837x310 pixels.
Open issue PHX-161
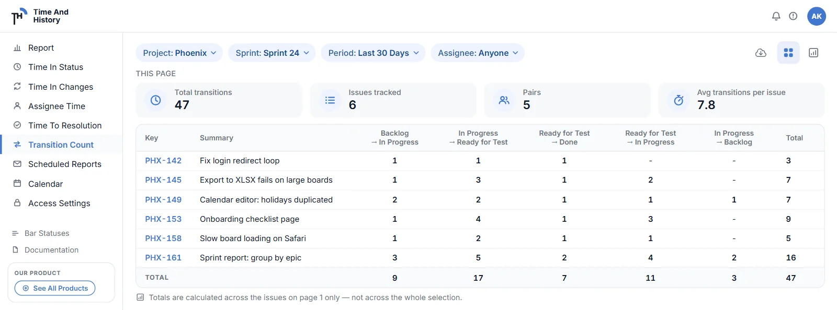[163, 258]
